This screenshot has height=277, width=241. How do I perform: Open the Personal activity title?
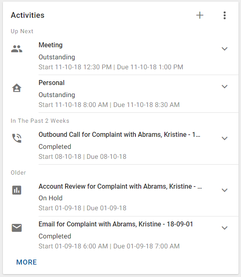tap(51, 83)
